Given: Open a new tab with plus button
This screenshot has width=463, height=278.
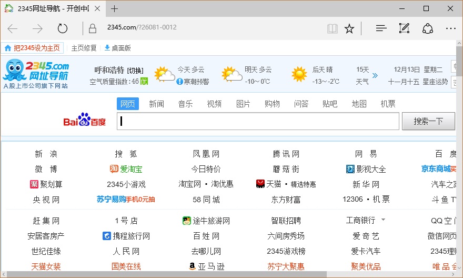Looking at the screenshot, I should (114, 9).
